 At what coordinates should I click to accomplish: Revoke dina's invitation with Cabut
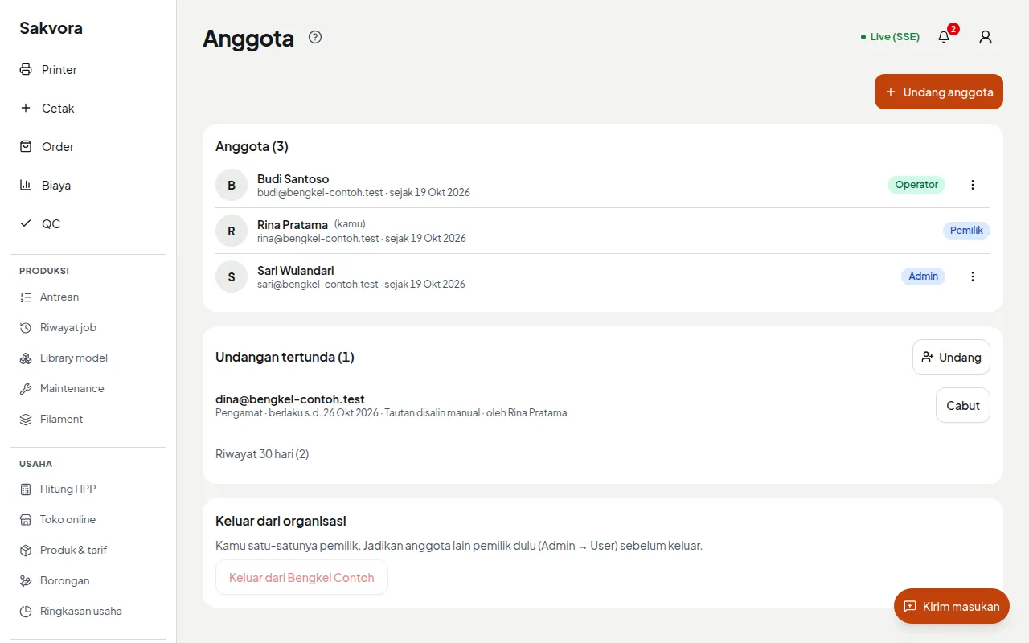[963, 406]
